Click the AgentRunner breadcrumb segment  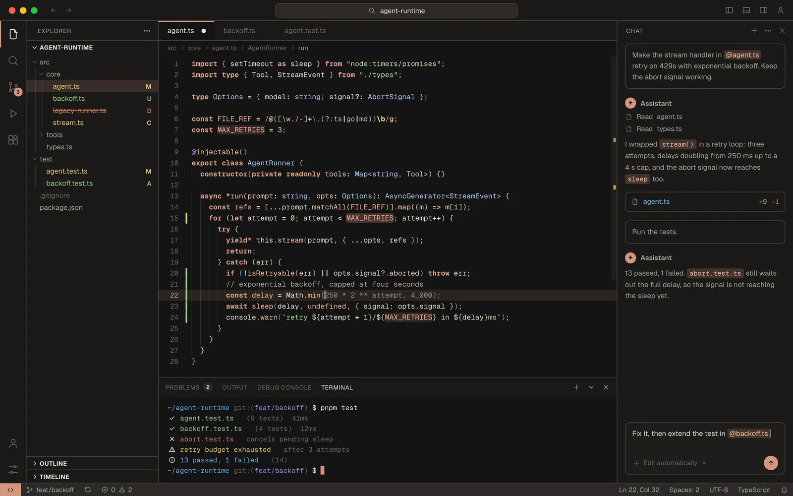pos(267,48)
